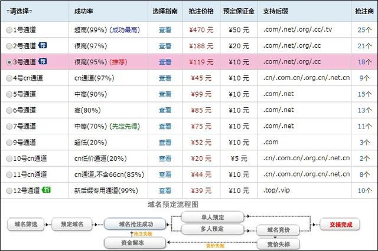This screenshot has height=251, width=378.
Task: Click the 竞价失标 flow step
Action: coord(278,245)
